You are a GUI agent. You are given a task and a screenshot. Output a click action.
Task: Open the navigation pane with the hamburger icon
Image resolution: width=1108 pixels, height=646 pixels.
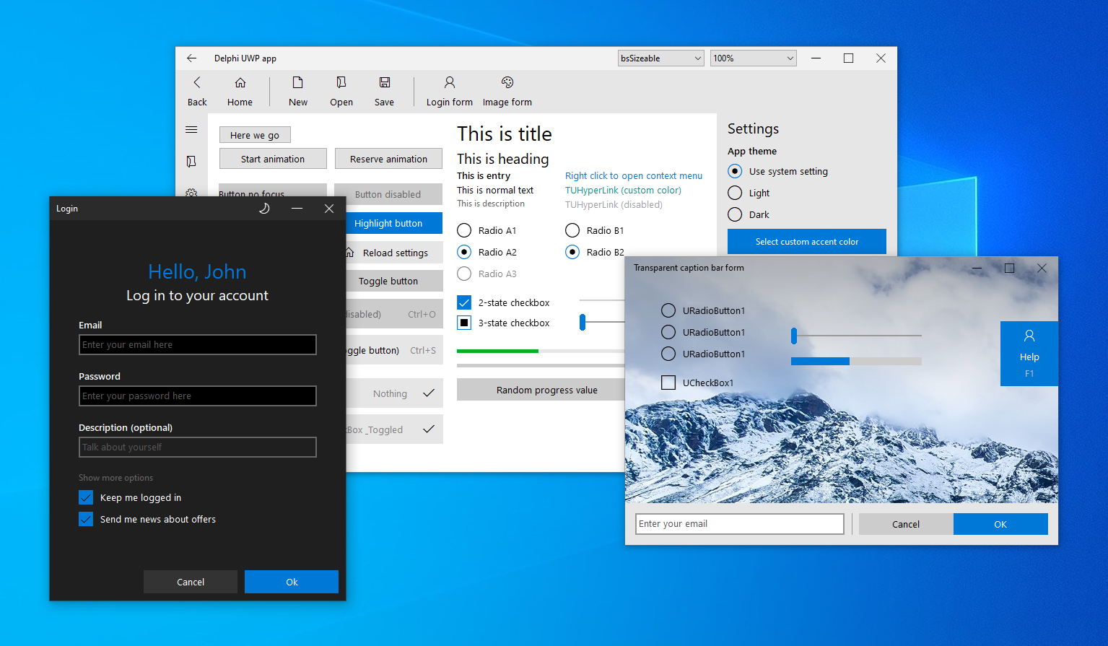click(191, 130)
